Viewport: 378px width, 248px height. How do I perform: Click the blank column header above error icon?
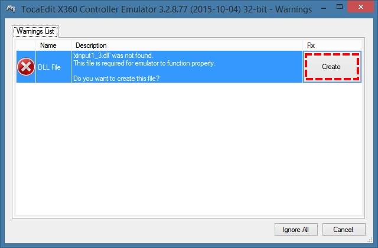click(x=26, y=45)
